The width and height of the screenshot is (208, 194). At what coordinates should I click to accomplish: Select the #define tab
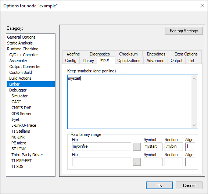click(73, 54)
